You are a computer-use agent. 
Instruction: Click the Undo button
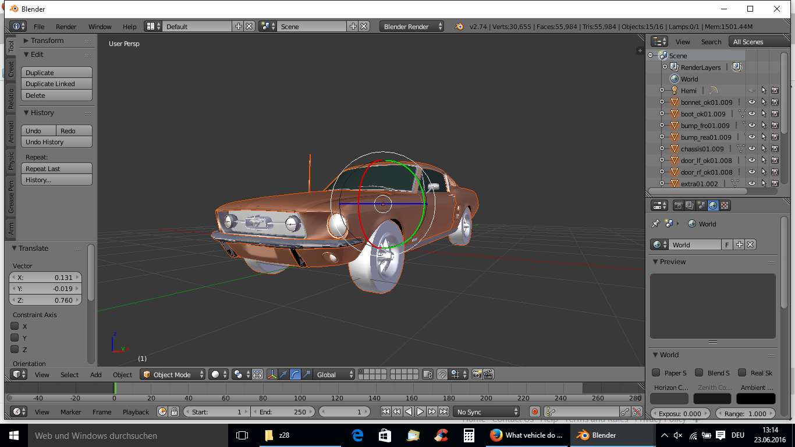38,130
